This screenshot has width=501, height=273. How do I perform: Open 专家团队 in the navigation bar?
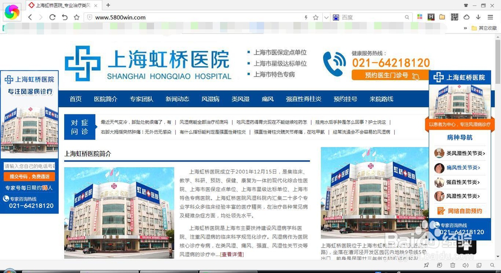click(x=141, y=99)
